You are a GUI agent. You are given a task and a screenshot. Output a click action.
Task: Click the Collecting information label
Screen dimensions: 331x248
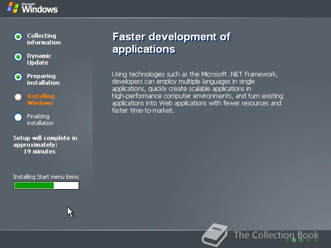pos(44,39)
